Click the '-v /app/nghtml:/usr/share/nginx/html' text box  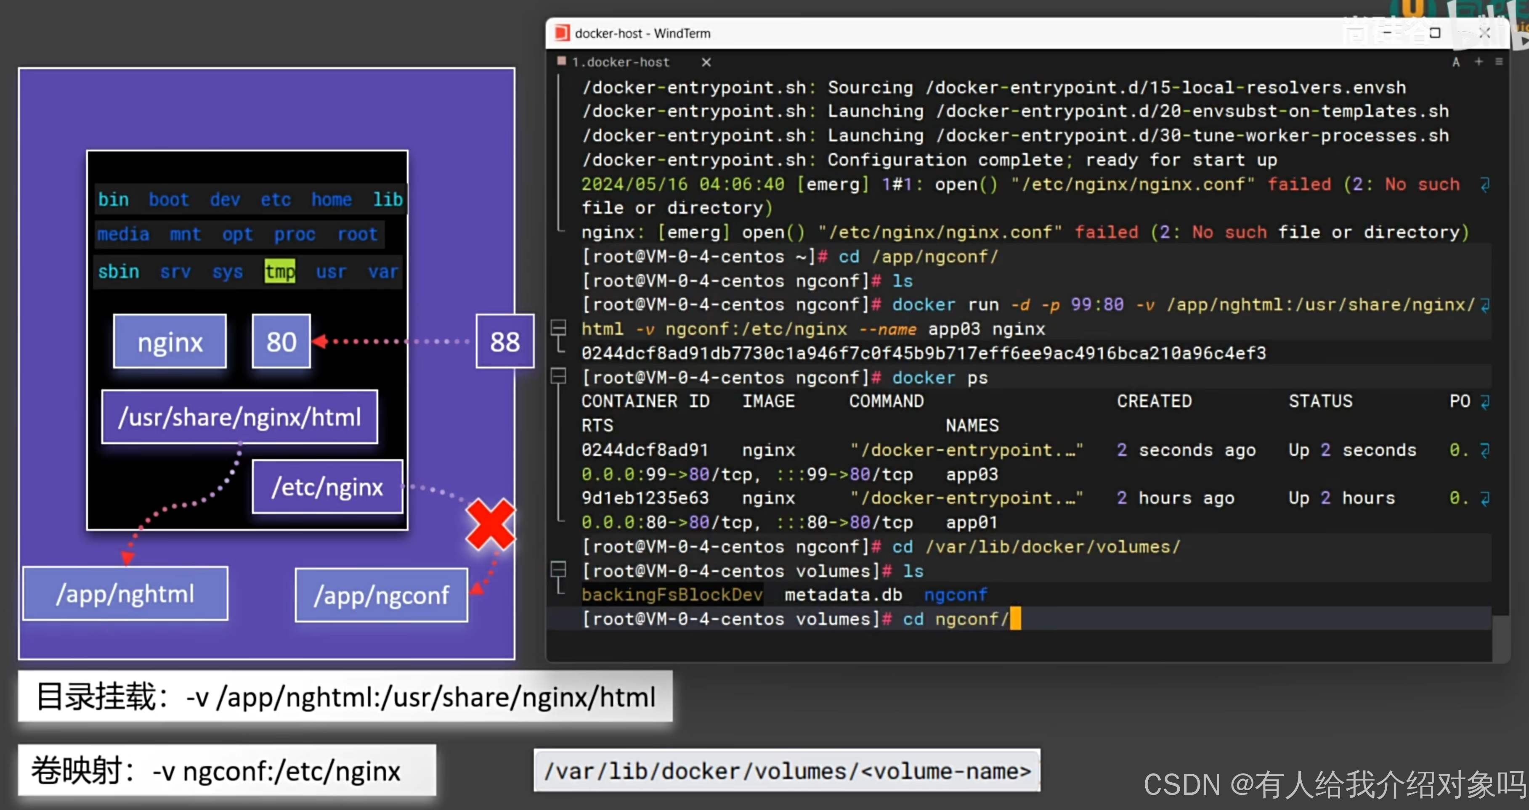[345, 696]
